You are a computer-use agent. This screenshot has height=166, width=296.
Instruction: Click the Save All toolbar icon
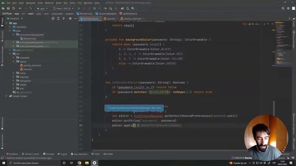point(8,8)
